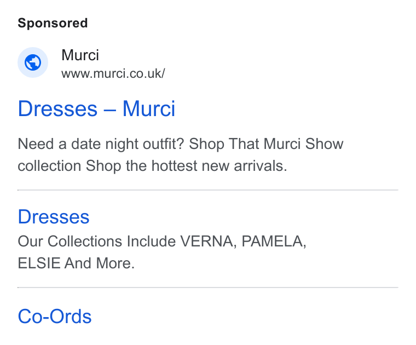This screenshot has height=345, width=416.
Task: Click the blue globe favicon icon
Action: coord(33,62)
